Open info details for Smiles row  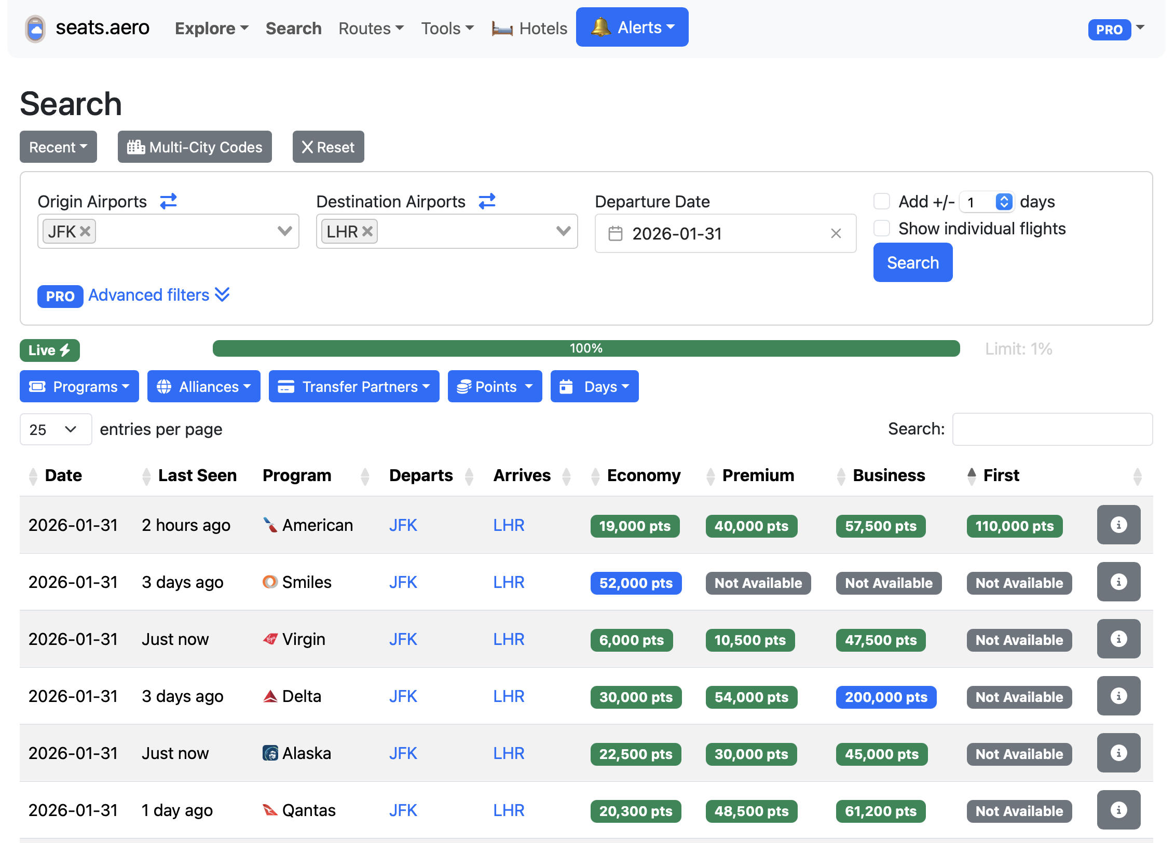click(x=1118, y=582)
